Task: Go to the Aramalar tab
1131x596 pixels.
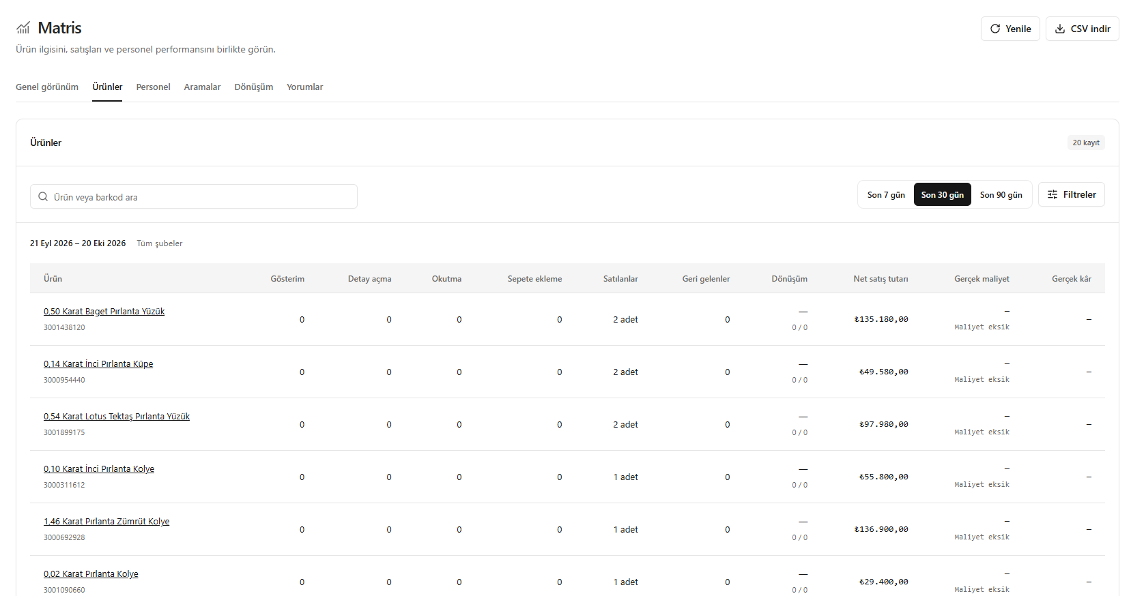Action: tap(202, 87)
